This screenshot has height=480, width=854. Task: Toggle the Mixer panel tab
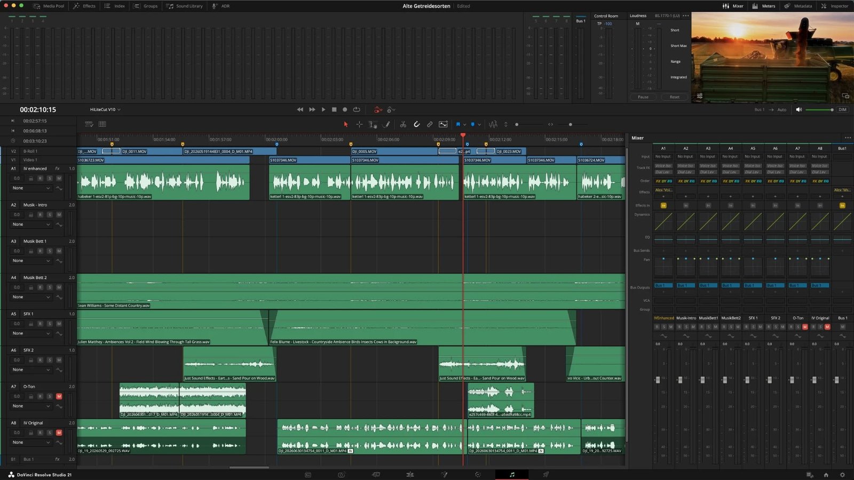coord(733,6)
